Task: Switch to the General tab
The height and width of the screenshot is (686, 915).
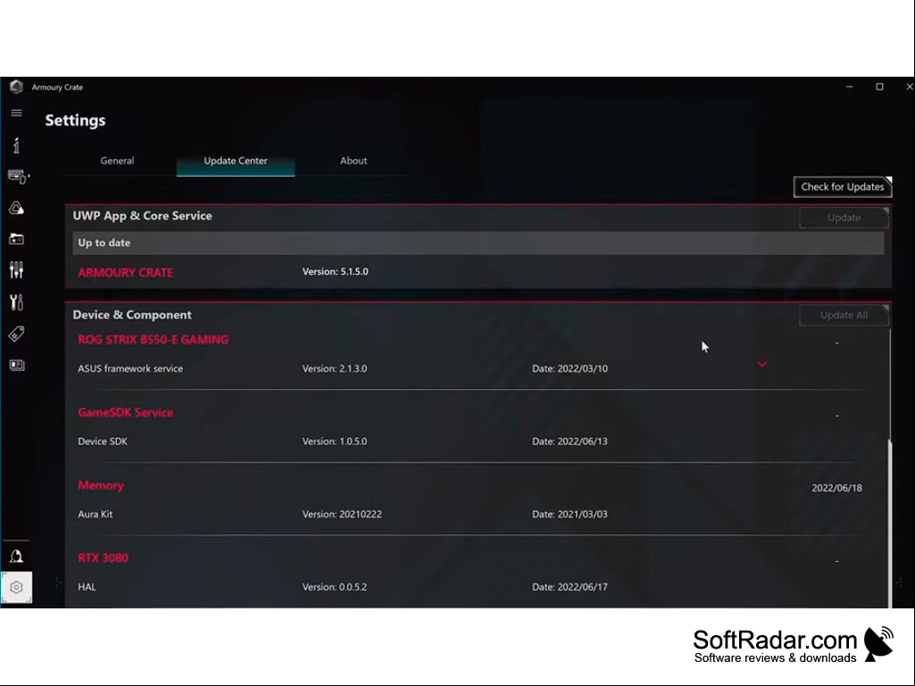Action: click(117, 161)
